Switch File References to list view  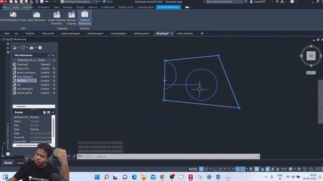49,55
